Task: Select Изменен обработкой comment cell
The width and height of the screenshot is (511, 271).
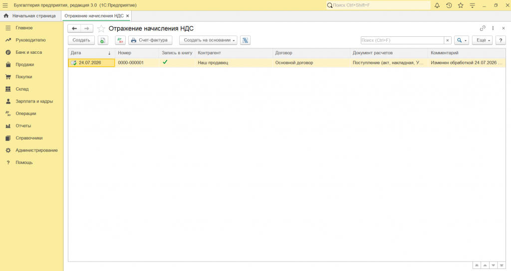Action: (x=467, y=63)
